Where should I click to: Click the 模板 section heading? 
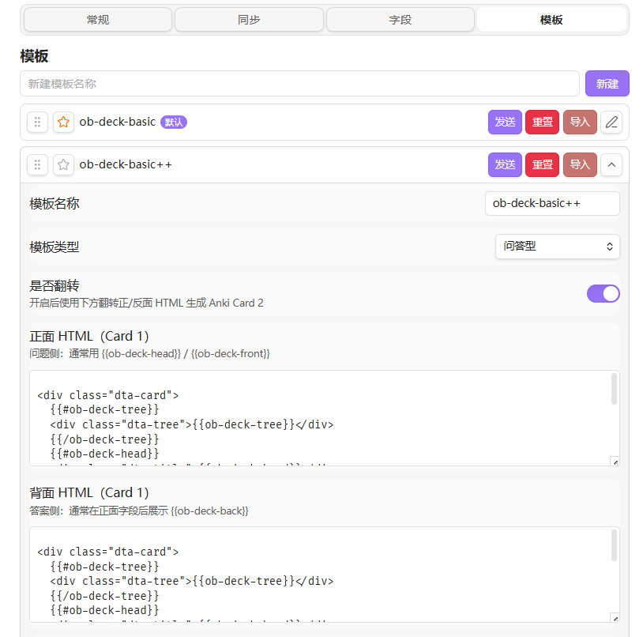coord(34,56)
